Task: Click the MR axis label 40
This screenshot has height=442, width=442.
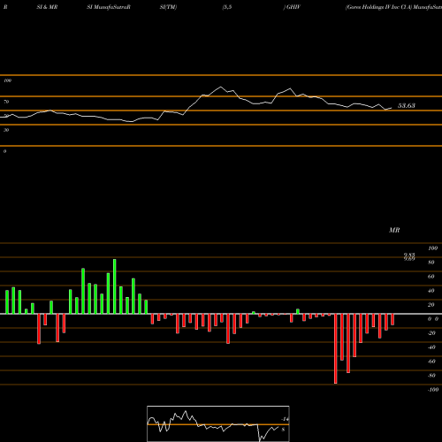Action: pos(431,291)
